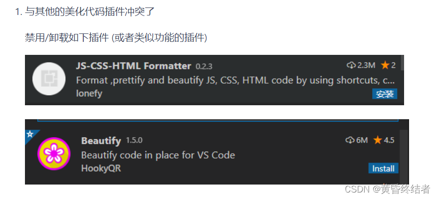Click the 'Beautify code in place for VS Code' description
The image size is (438, 199).
[x=158, y=155]
